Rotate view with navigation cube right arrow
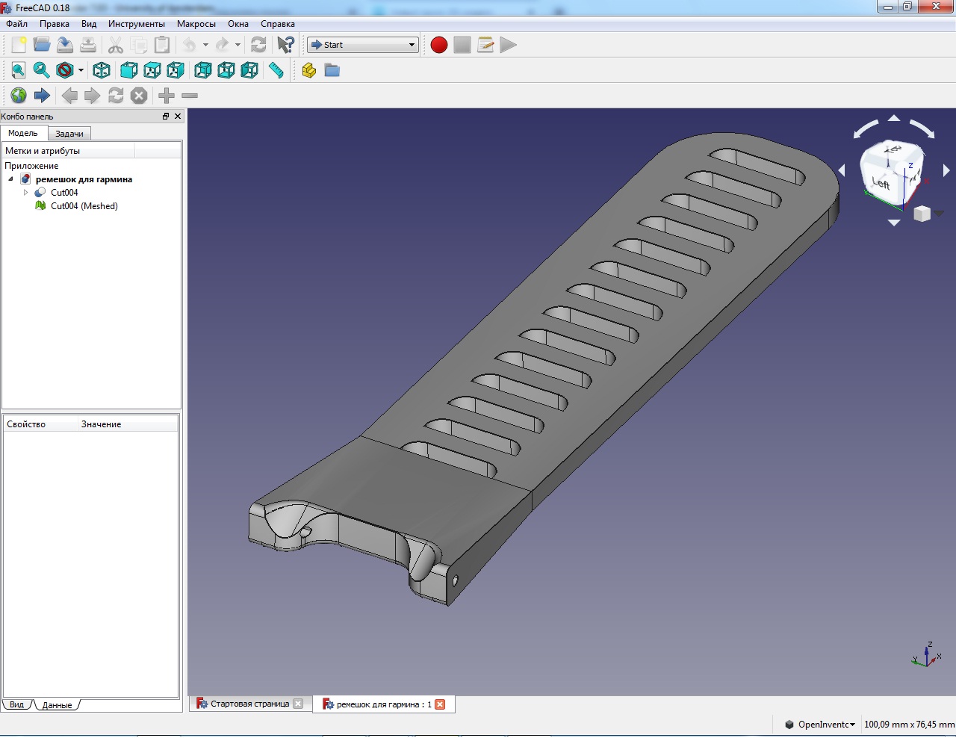 (946, 171)
